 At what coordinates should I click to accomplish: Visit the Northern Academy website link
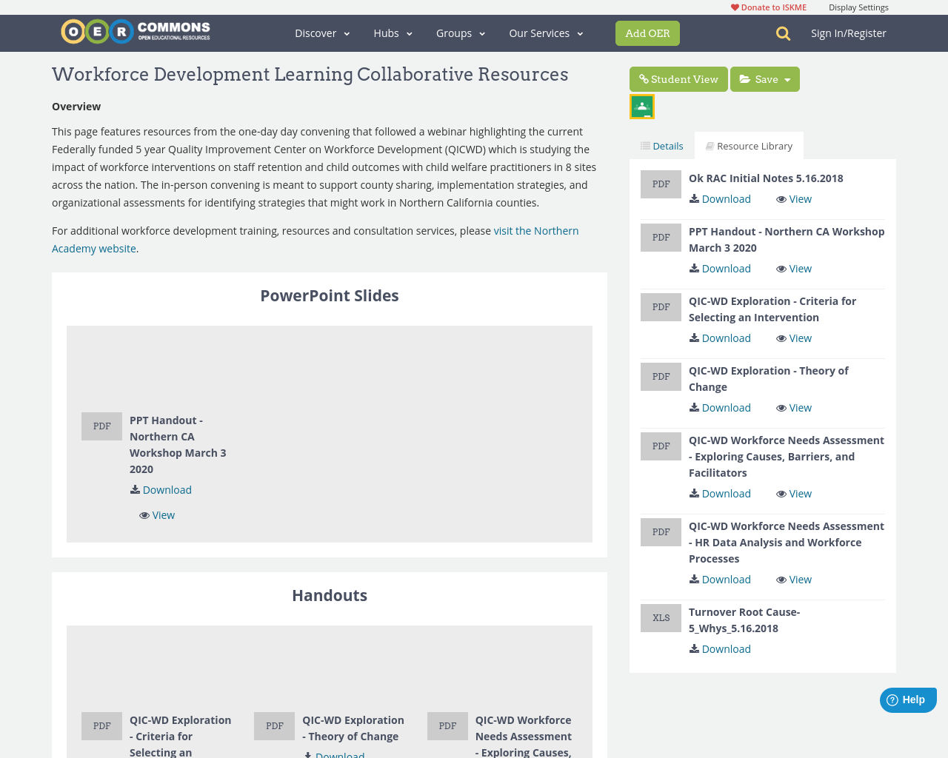(533, 230)
